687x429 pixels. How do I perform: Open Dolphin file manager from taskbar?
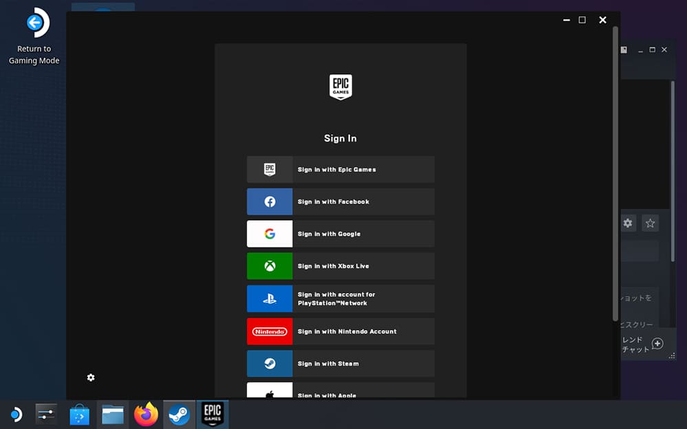[113, 415]
